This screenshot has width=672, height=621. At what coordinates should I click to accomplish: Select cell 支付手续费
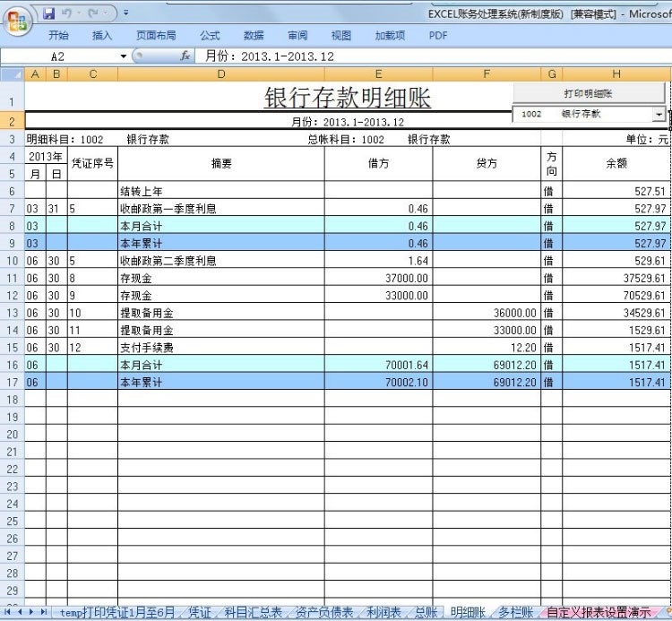(221, 348)
